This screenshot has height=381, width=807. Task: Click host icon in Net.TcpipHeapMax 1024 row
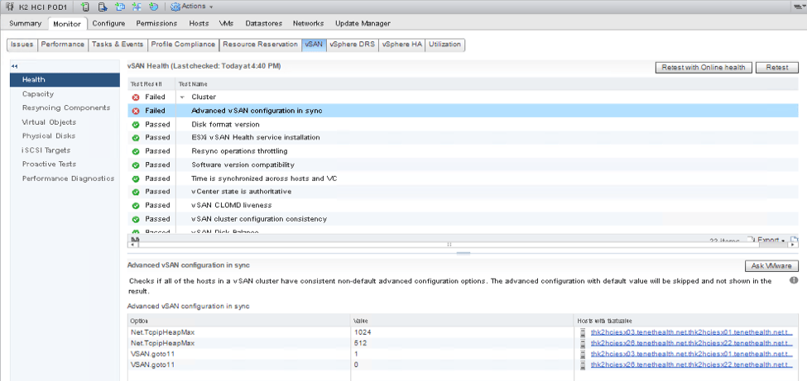click(x=584, y=332)
